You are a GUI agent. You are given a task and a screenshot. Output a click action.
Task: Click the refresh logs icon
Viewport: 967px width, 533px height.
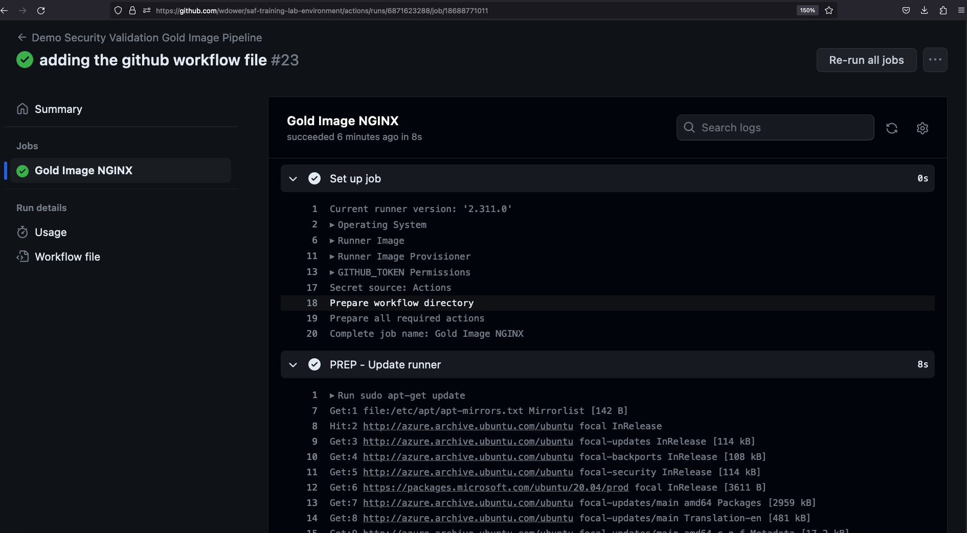coord(891,128)
